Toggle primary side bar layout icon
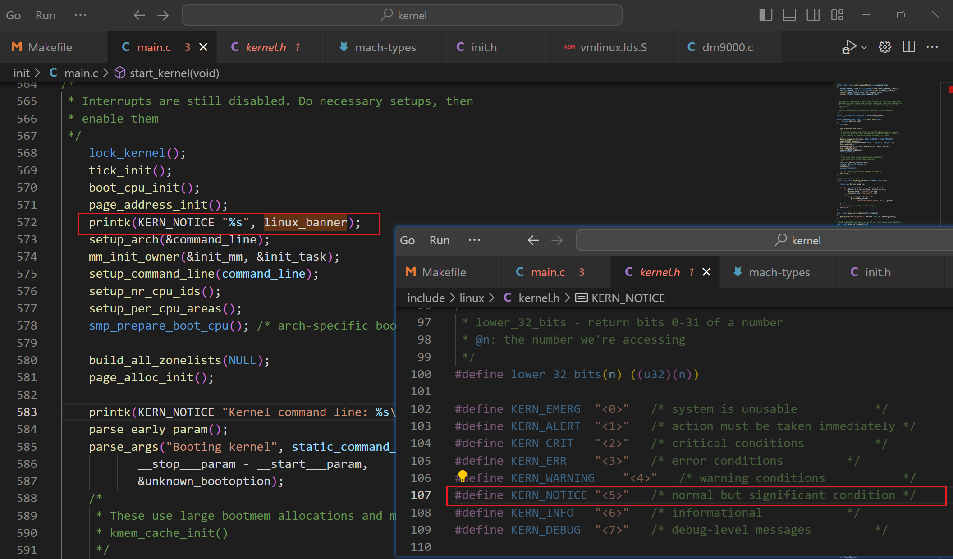This screenshot has width=953, height=559. click(x=765, y=15)
